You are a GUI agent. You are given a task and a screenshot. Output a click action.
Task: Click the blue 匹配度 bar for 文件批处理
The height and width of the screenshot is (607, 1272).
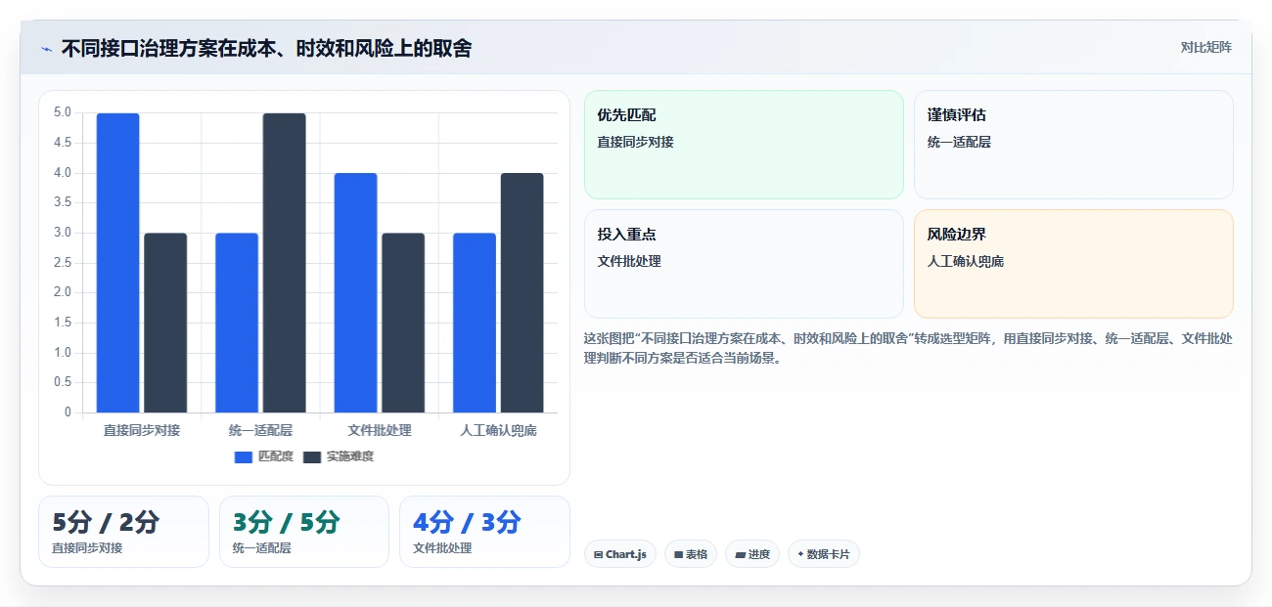click(355, 293)
